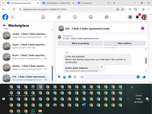Open the Video (Watch) icon
Image resolution: width=152 pixels, height=114 pixels.
point(75,17)
